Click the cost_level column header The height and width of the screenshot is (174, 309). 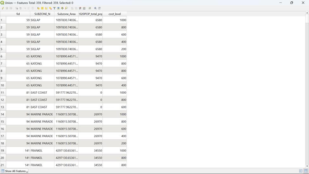[114, 14]
